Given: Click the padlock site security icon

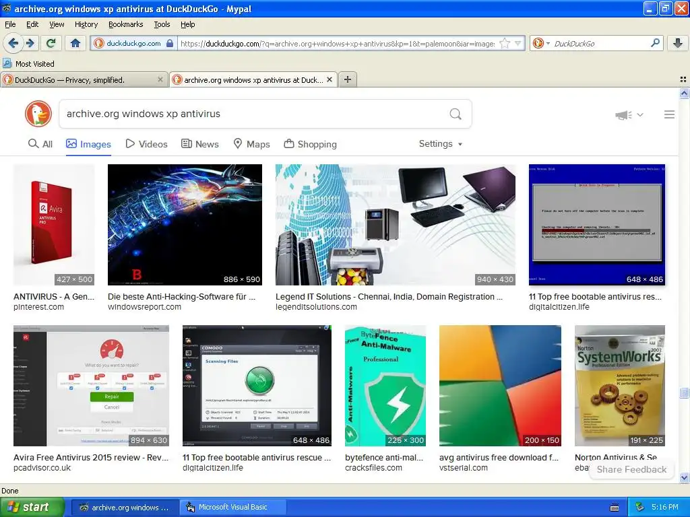Looking at the screenshot, I should pyautogui.click(x=170, y=43).
